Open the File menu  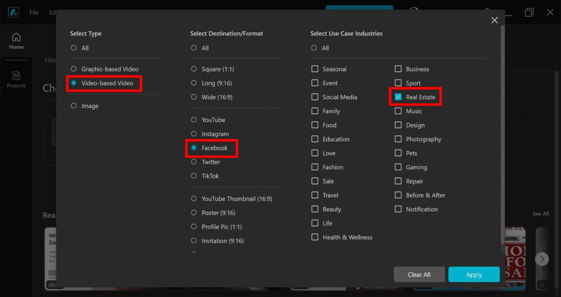point(34,12)
